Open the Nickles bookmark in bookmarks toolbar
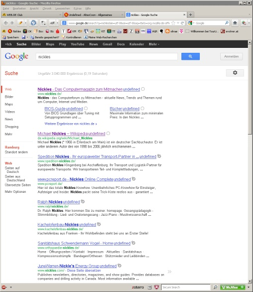This screenshot has width=253, height=292. tap(14, 31)
